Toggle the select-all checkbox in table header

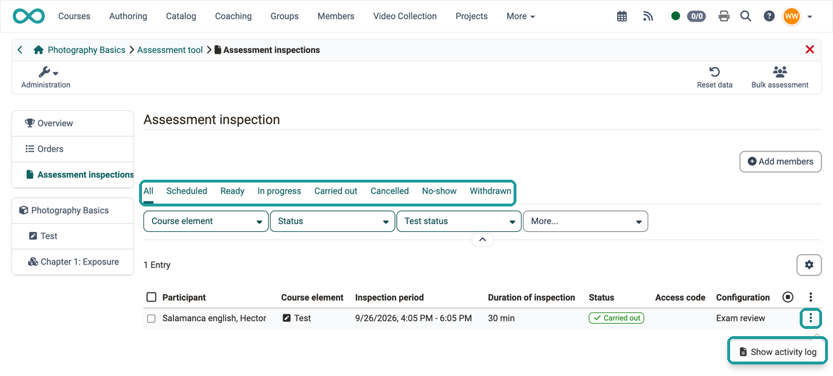point(151,298)
